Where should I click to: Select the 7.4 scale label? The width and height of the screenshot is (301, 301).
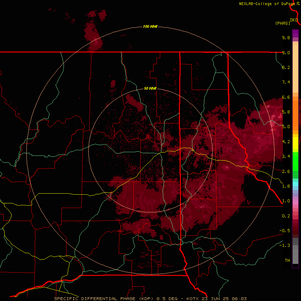coord(286,82)
